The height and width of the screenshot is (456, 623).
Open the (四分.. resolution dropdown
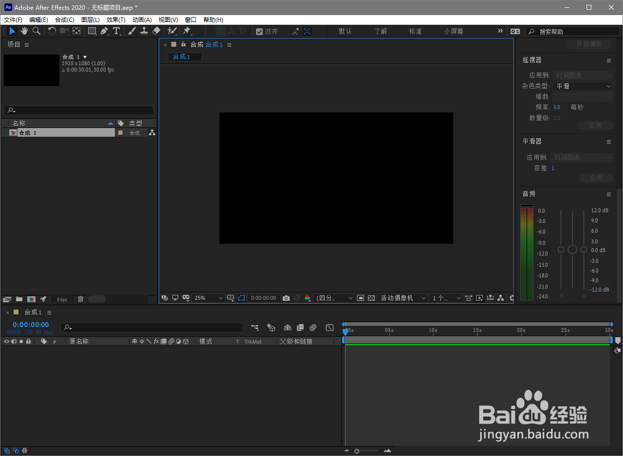pyautogui.click(x=335, y=298)
